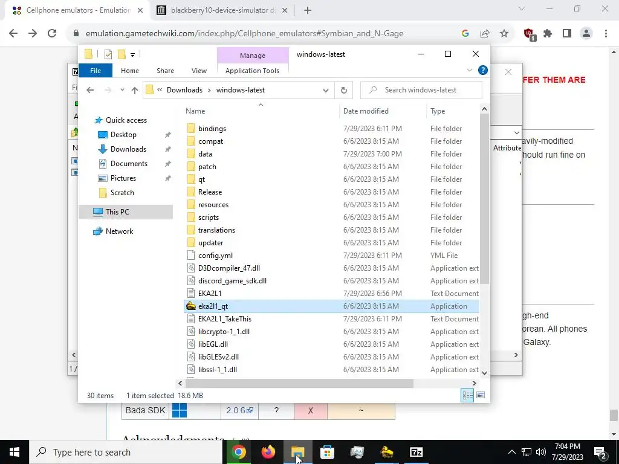Open Google Chrome from the taskbar
Image resolution: width=619 pixels, height=464 pixels.
238,452
